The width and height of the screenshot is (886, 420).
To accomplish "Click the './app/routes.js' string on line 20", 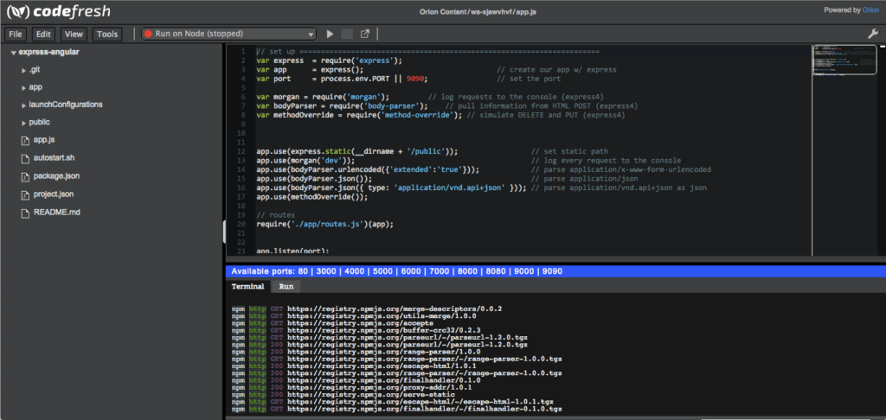I will pos(325,224).
